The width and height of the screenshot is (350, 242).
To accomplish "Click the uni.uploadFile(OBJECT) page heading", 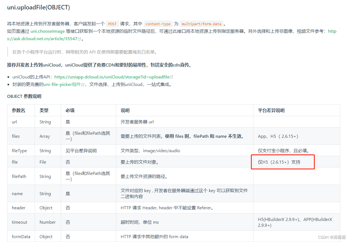I will 38,7.
